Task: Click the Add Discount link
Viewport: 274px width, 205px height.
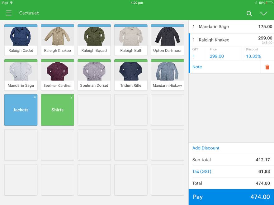Action: [206, 148]
